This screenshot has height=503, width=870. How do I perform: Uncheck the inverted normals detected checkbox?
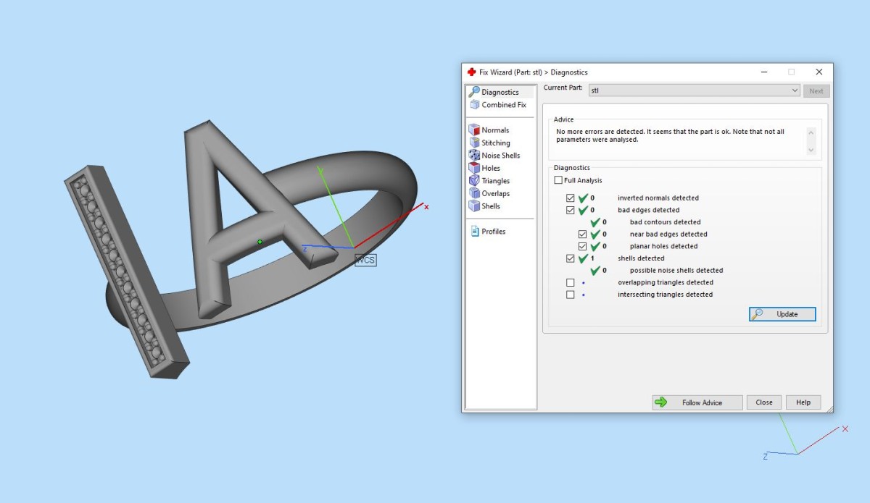click(571, 198)
